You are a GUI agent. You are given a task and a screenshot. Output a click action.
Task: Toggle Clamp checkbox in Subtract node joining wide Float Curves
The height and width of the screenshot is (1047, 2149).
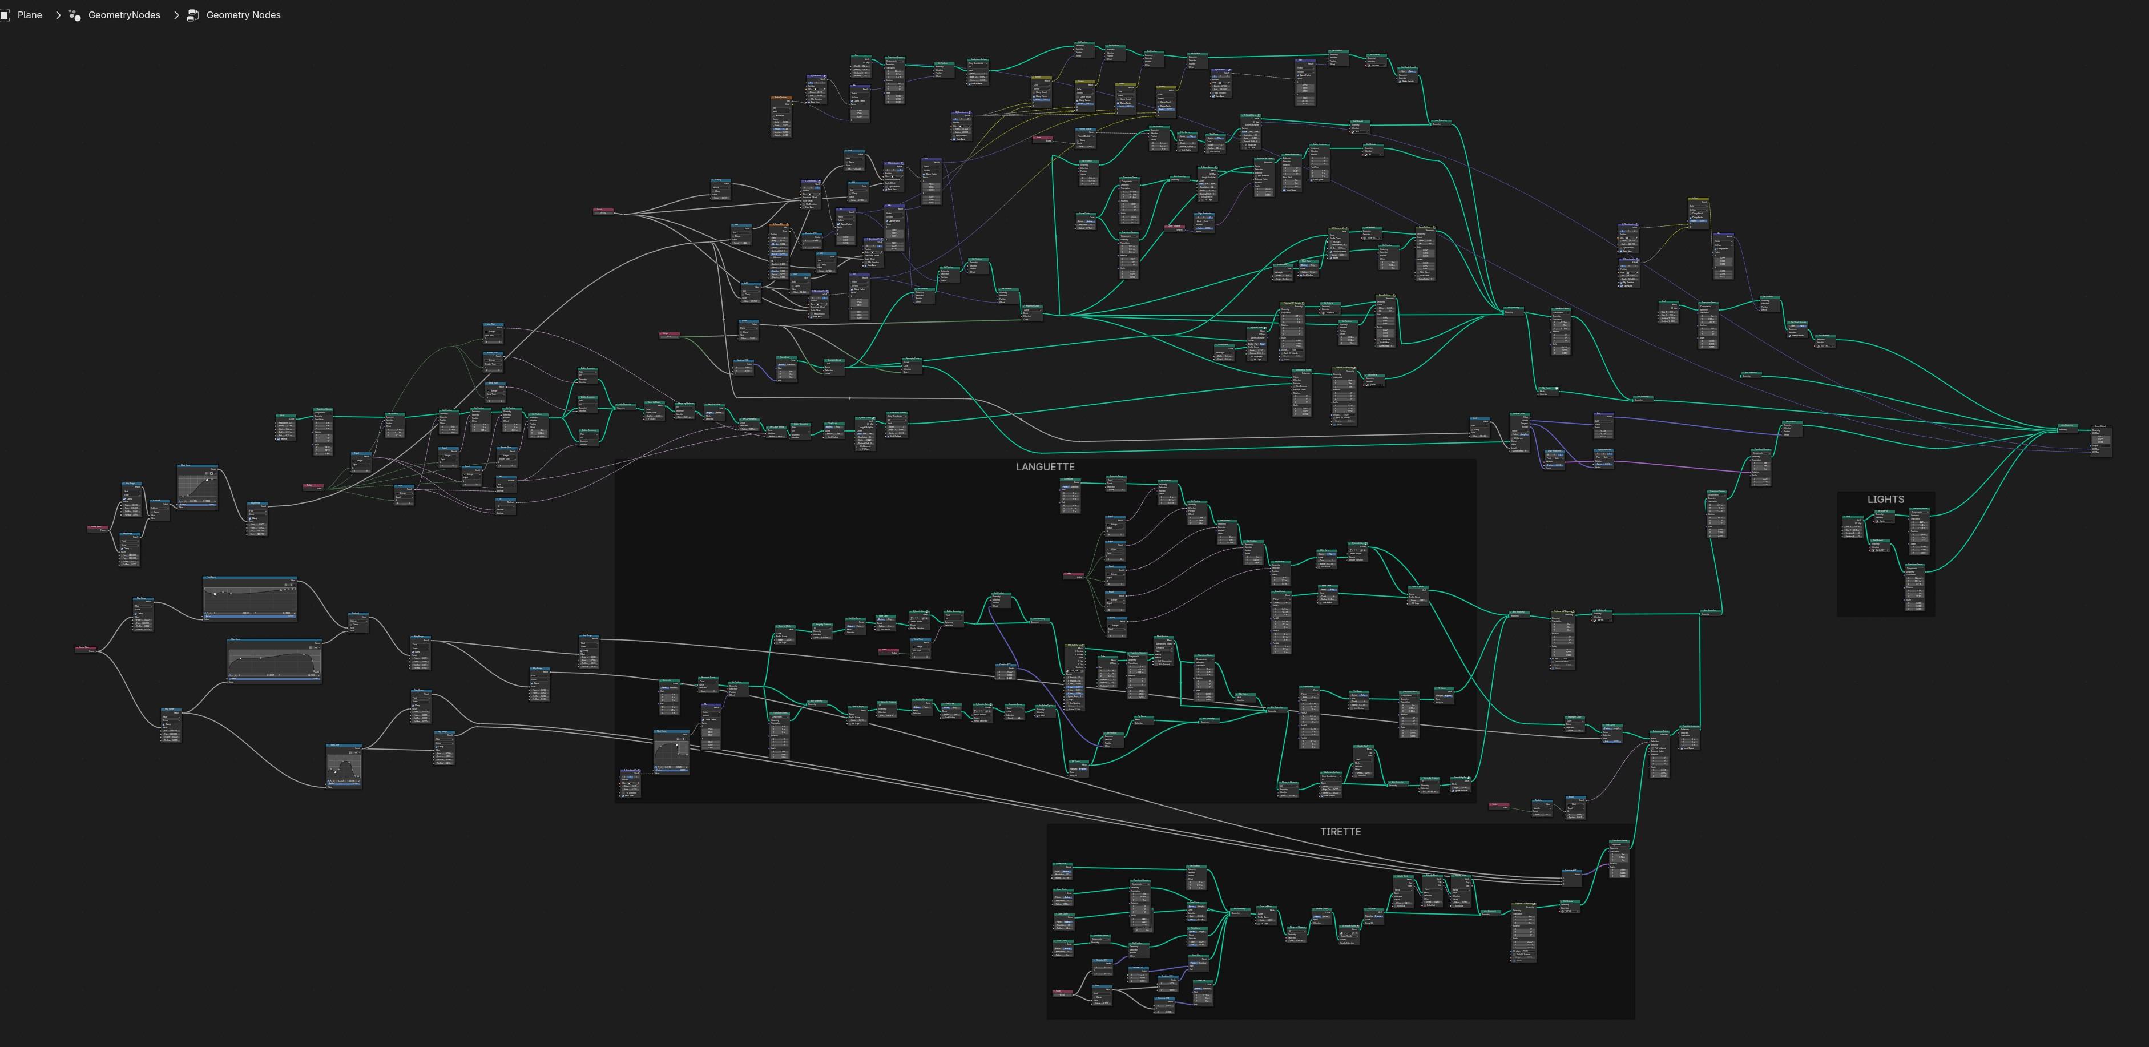point(351,625)
